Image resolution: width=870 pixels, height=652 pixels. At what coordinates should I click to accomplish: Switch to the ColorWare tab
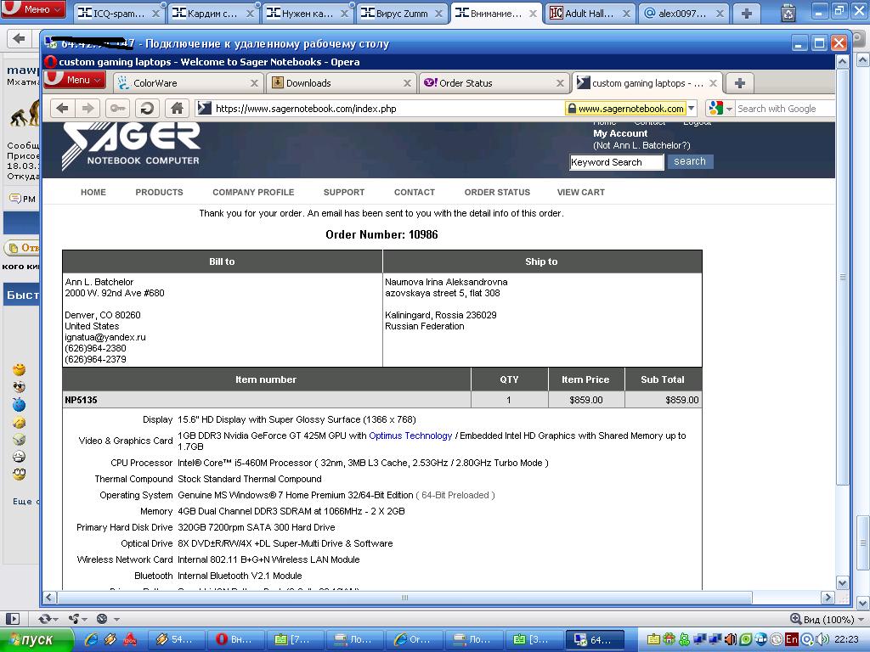coord(189,83)
